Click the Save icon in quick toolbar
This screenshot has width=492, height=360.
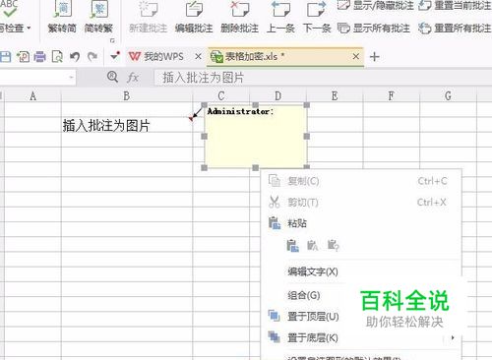pos(5,57)
